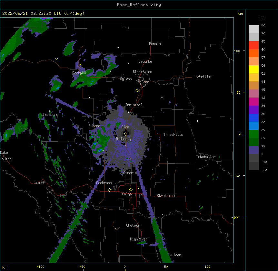
Task: Click the Lacombe city label
Action: (x=145, y=61)
